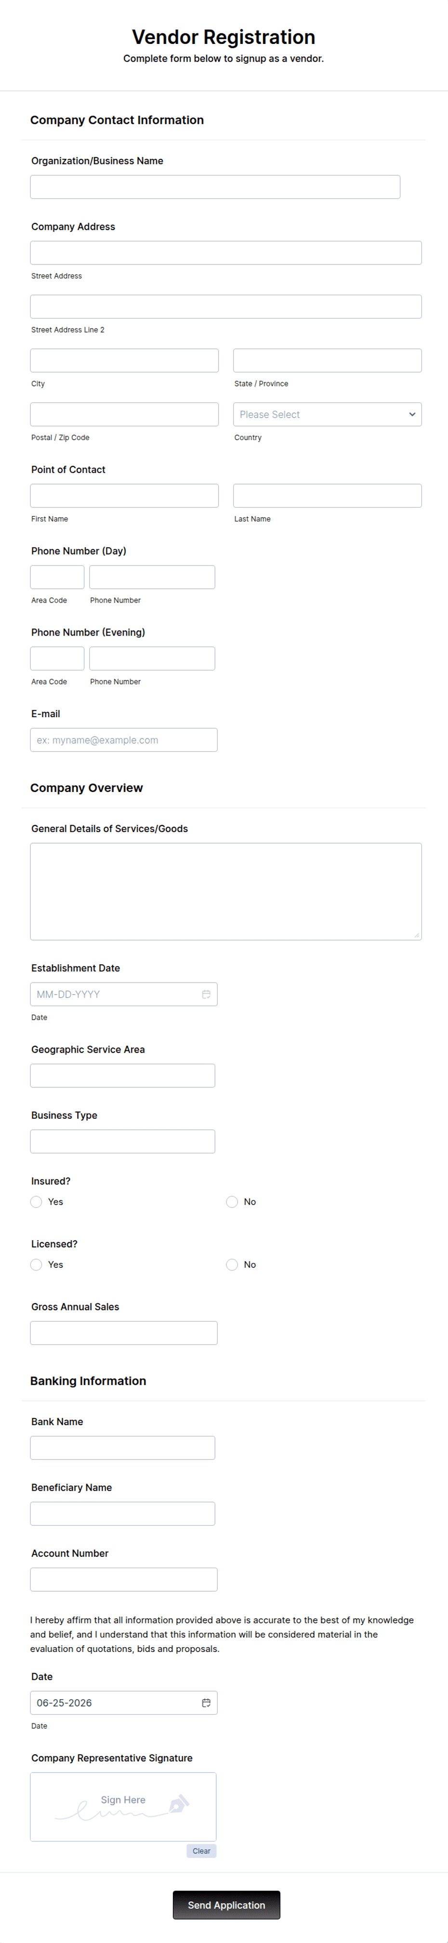Click the Bank Name text field

click(x=123, y=1447)
